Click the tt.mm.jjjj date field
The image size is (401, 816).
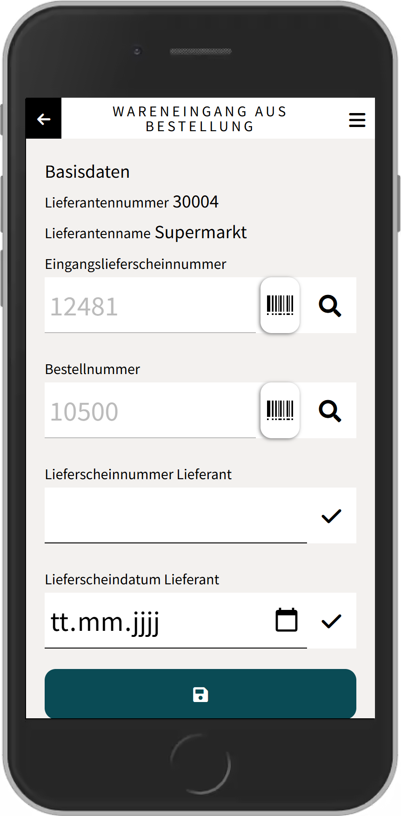[x=154, y=622]
